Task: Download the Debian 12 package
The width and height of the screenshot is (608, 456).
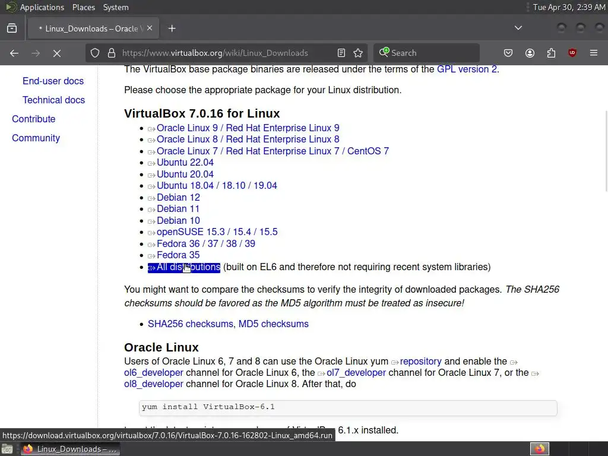Action: point(178,198)
